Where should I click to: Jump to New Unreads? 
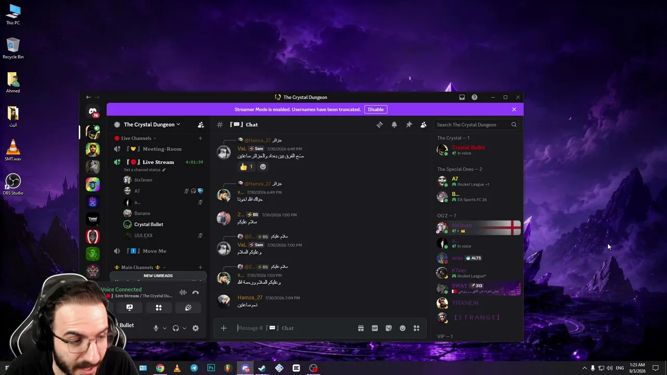point(158,276)
